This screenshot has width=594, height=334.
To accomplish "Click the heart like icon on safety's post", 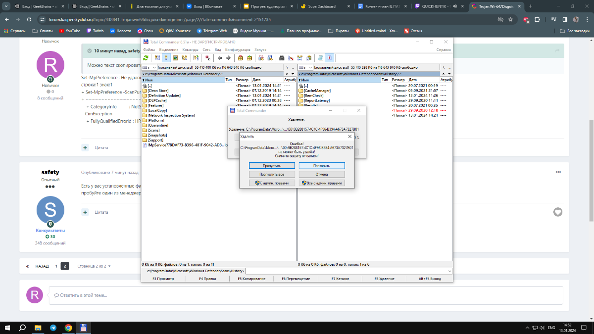I will pos(558,212).
